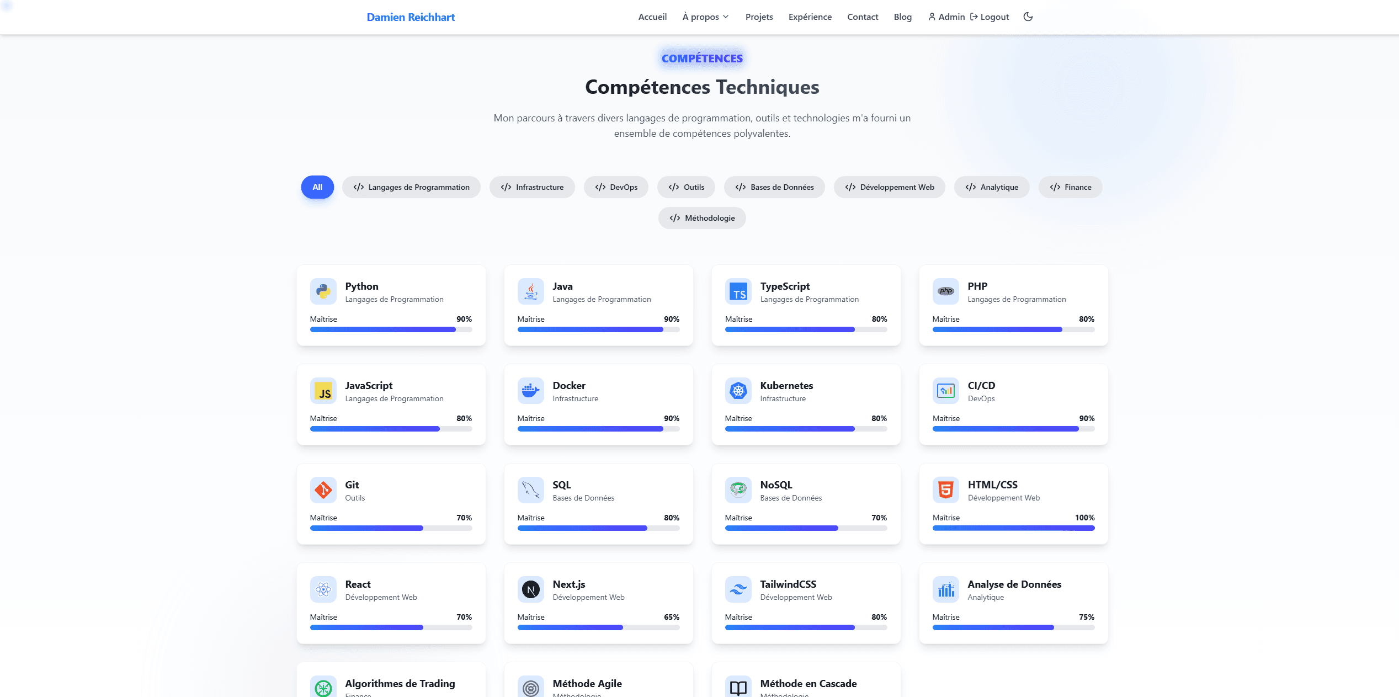The image size is (1399, 697).
Task: Filter by Développement Web
Action: pos(890,187)
